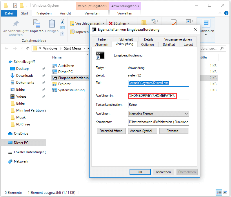
Task: Click the search magnifier icon
Action: pyautogui.click(x=222, y=48)
